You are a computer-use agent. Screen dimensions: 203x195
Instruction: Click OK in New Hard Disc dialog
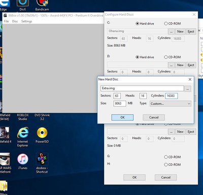122,118
